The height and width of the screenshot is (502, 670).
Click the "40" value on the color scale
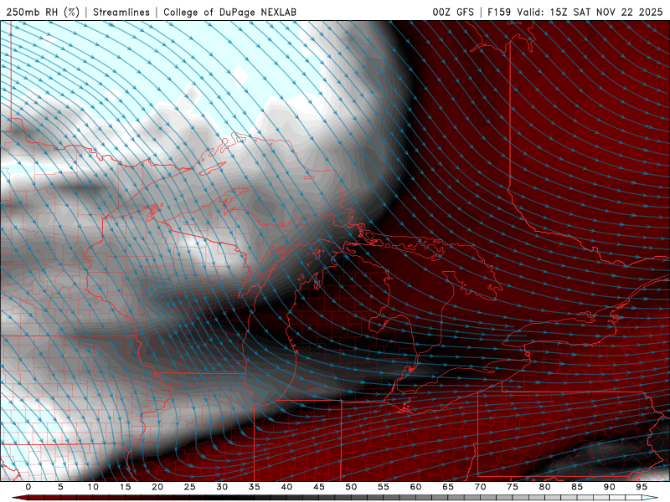286,487
